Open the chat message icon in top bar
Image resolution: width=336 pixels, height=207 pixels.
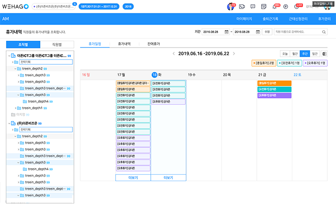pyautogui.click(x=252, y=6)
